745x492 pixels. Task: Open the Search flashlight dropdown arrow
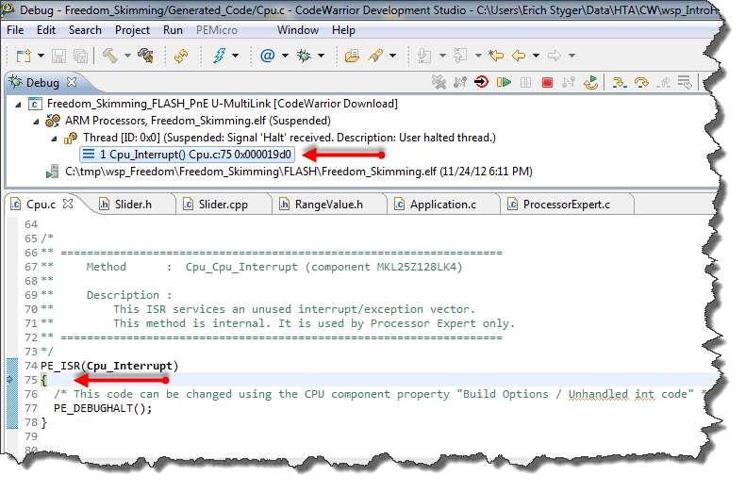(x=392, y=56)
